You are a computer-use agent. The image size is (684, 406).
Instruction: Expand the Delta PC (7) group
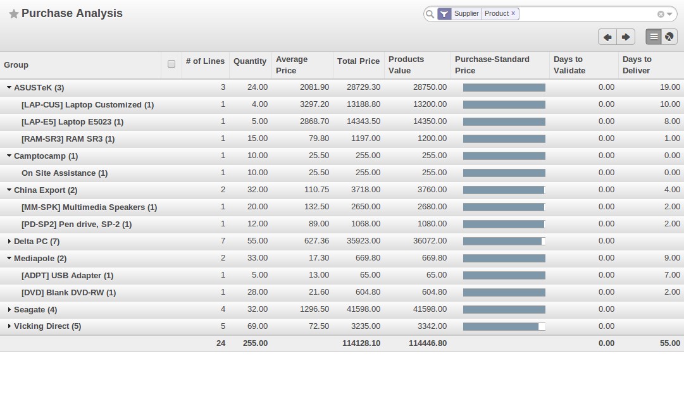coord(9,241)
